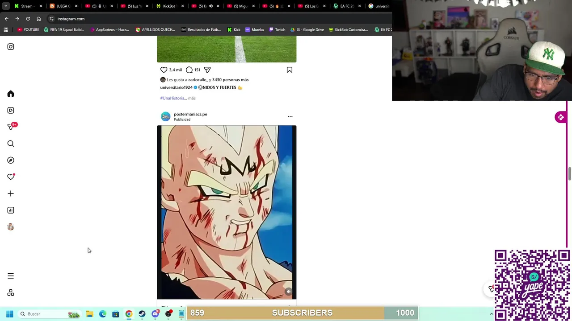
Task: View site information icon in address bar
Action: [51, 19]
